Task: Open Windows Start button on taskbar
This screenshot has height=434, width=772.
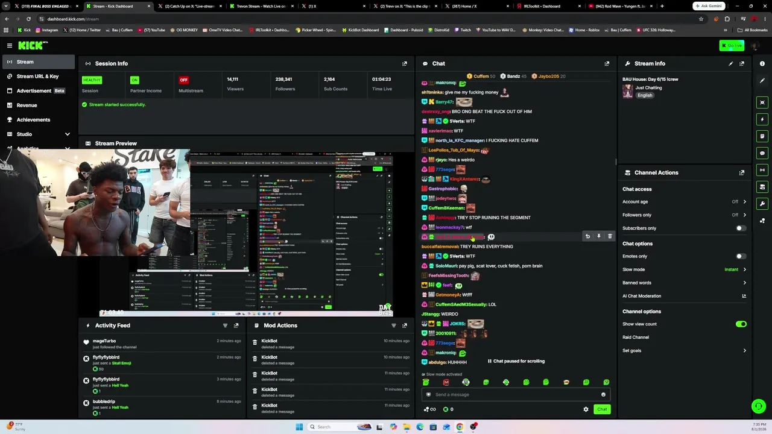Action: click(299, 427)
